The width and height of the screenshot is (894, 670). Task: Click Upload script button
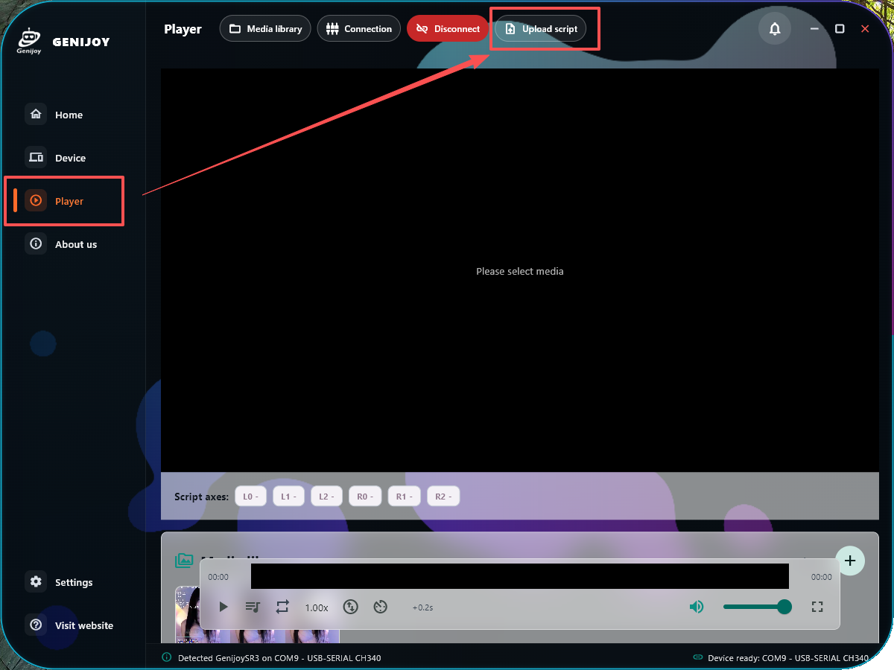541,29
